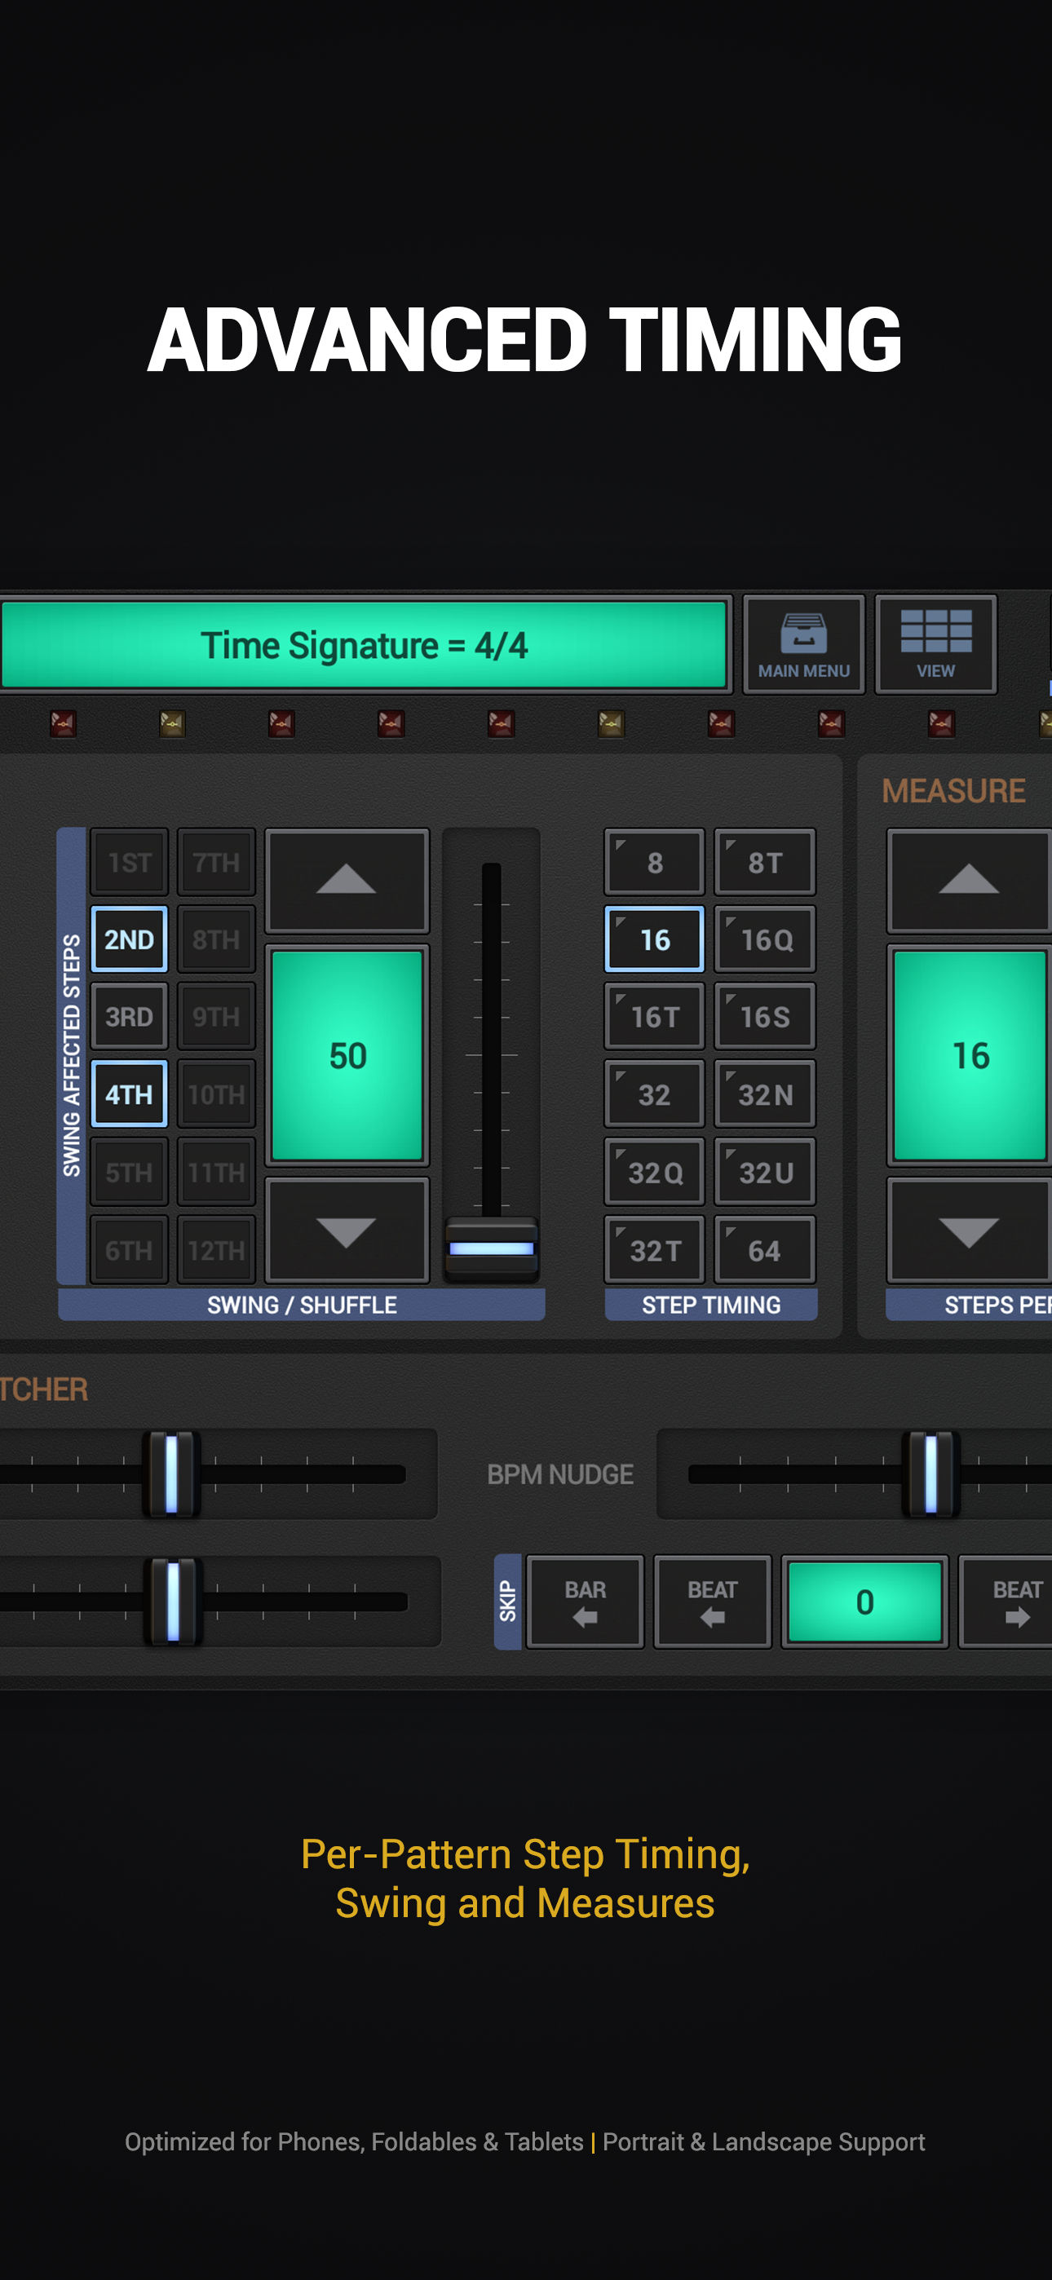
Task: Increase swing value with up arrow
Action: pos(347,881)
